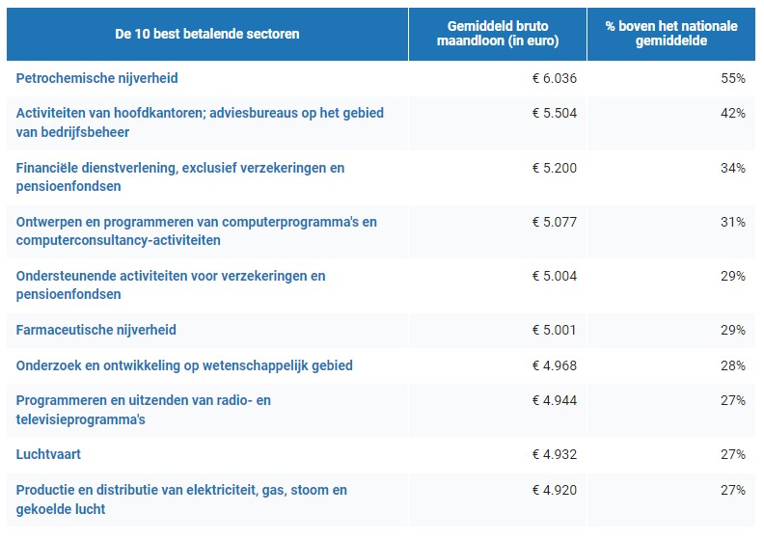The image size is (764, 540).
Task: Select the € 5.077 salary cell
Action: tap(554, 222)
